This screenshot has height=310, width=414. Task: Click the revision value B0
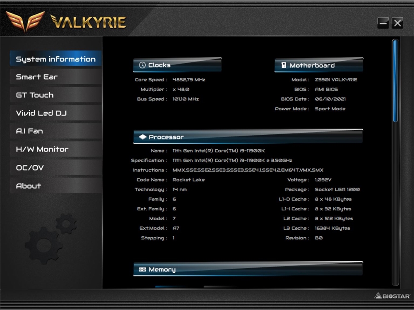(x=319, y=238)
